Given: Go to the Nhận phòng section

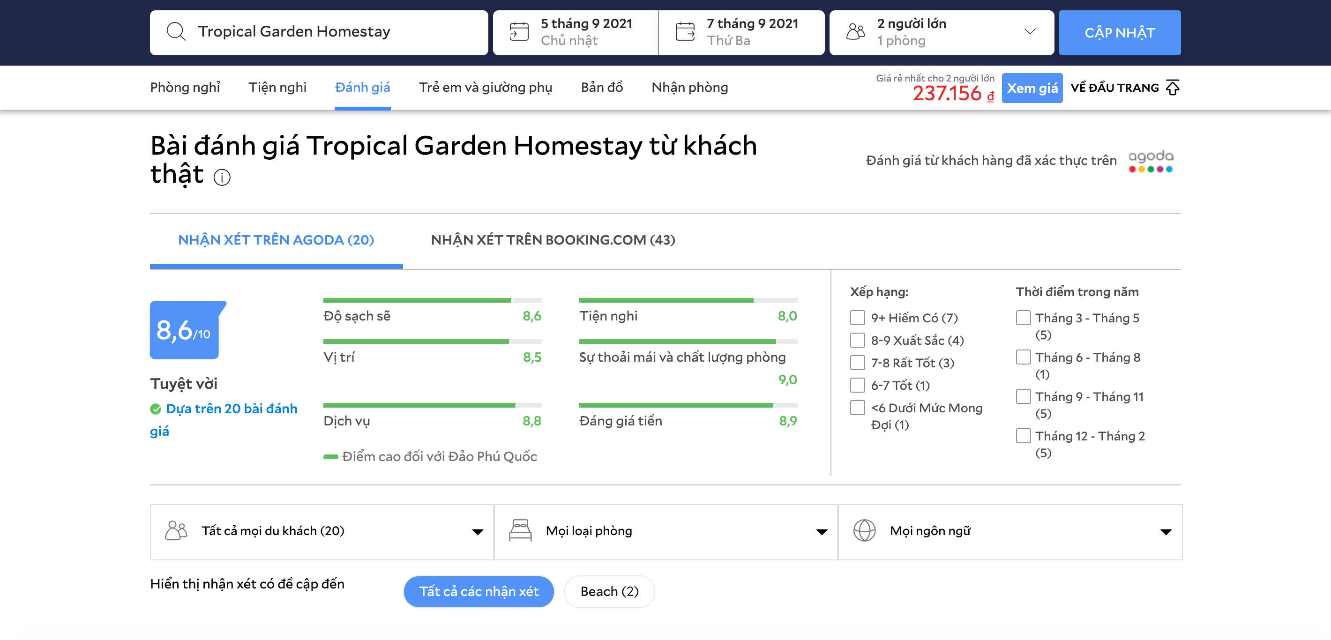Looking at the screenshot, I should point(690,88).
